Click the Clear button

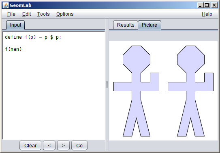coord(30,145)
